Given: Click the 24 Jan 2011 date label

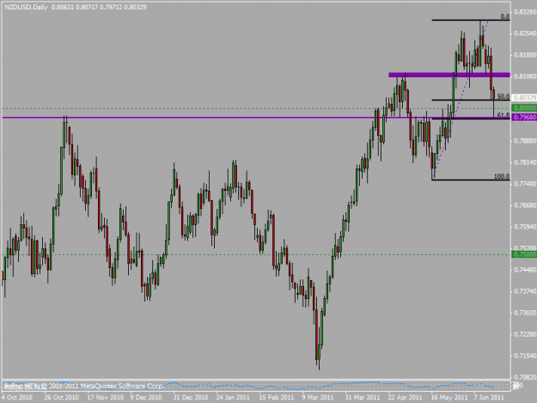Looking at the screenshot, I should pyautogui.click(x=233, y=398).
